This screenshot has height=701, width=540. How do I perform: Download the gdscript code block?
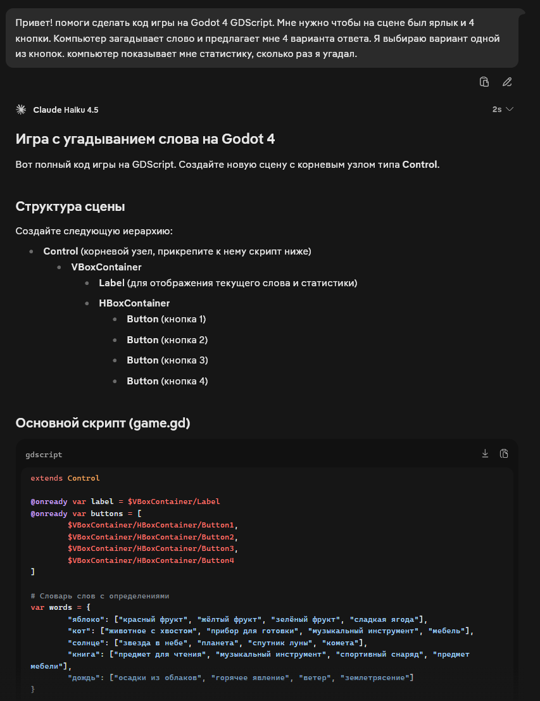click(x=485, y=454)
